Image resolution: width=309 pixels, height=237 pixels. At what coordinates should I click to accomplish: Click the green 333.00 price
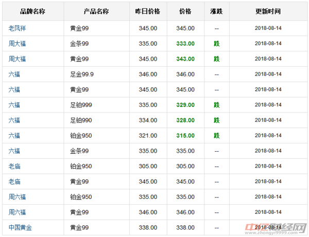point(185,44)
